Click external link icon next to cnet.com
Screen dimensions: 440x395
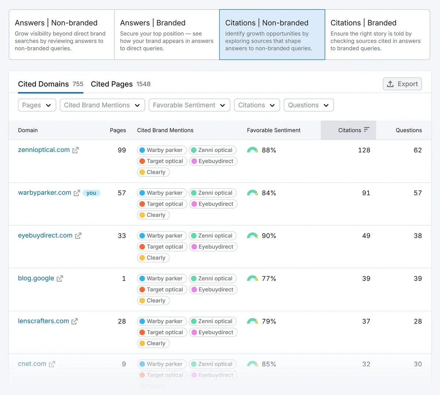(x=52, y=364)
